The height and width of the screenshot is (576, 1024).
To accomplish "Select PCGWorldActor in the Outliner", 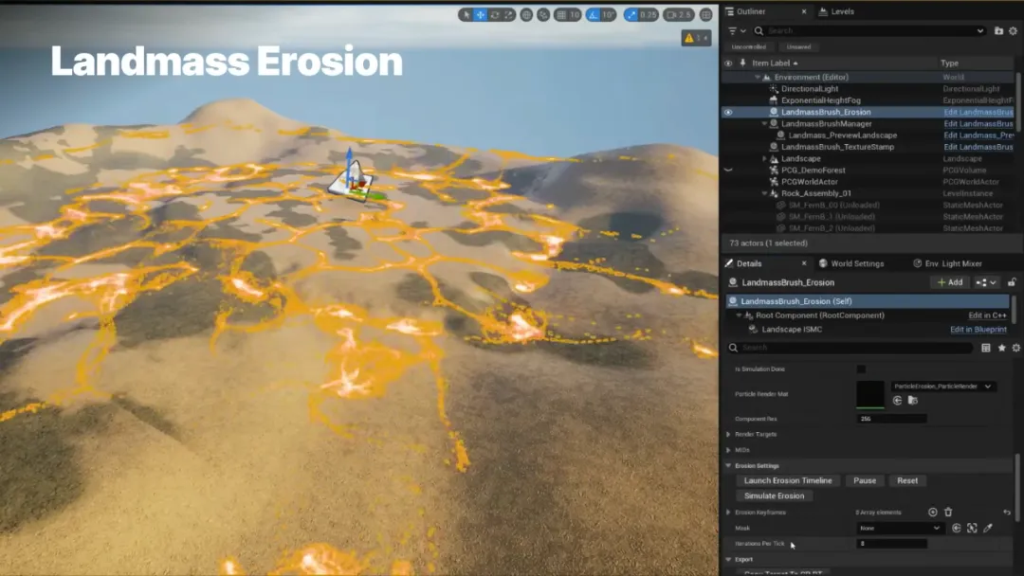I will pyautogui.click(x=809, y=182).
